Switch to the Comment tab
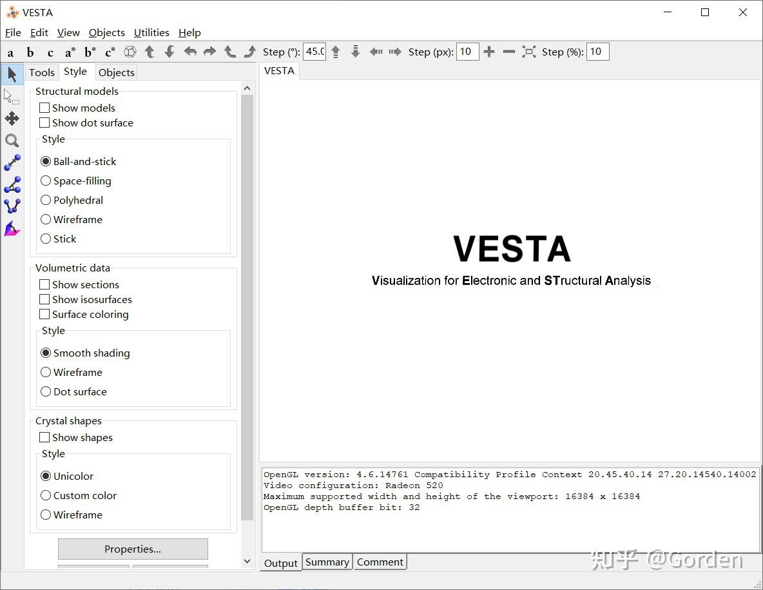This screenshot has width=763, height=590. (x=380, y=562)
